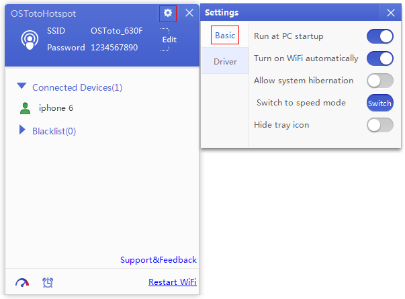Click the green user icon for iphone 6
This screenshot has width=405, height=299.
[x=25, y=108]
